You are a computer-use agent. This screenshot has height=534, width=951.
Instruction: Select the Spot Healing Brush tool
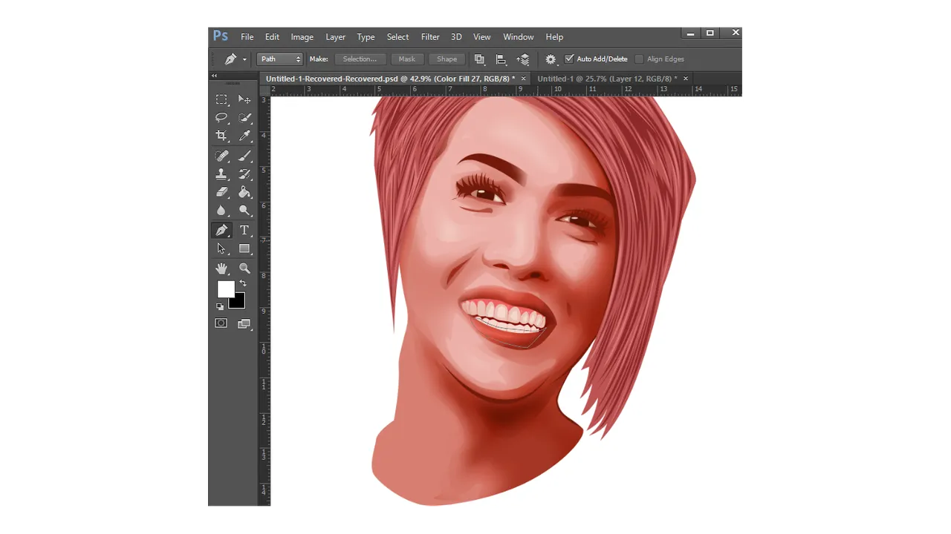point(221,156)
